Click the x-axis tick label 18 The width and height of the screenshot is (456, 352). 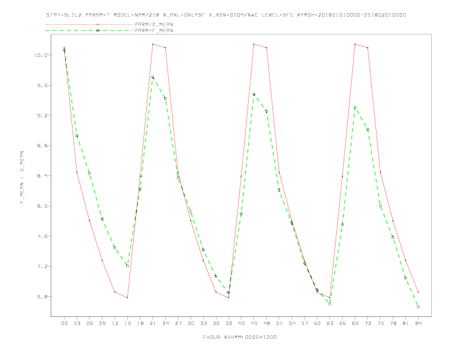(x=140, y=323)
